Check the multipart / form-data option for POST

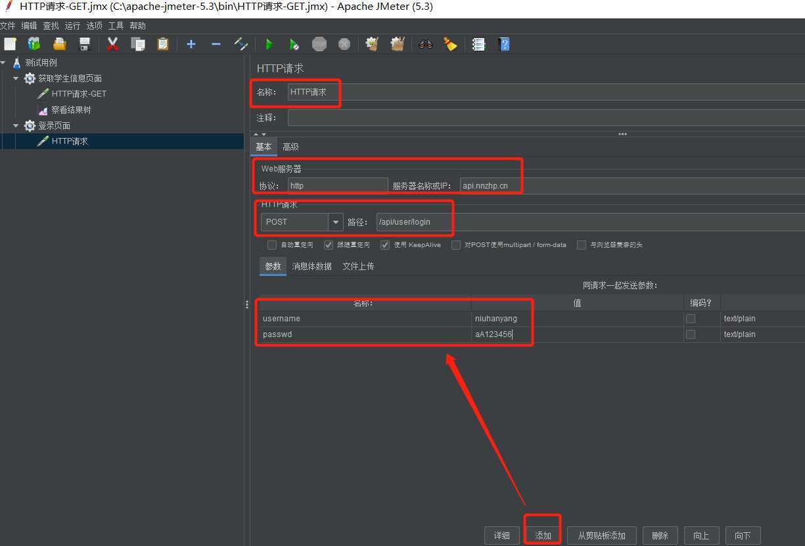click(x=455, y=245)
